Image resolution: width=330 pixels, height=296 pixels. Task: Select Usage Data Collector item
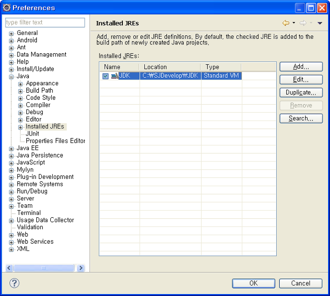point(45,220)
